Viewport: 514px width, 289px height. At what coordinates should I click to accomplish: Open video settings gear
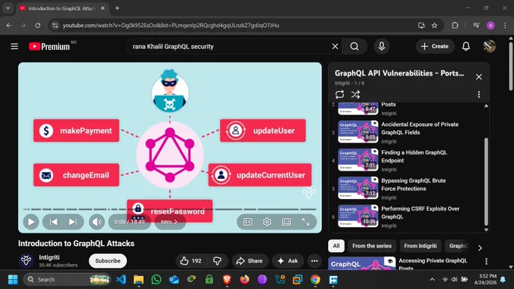click(x=267, y=222)
